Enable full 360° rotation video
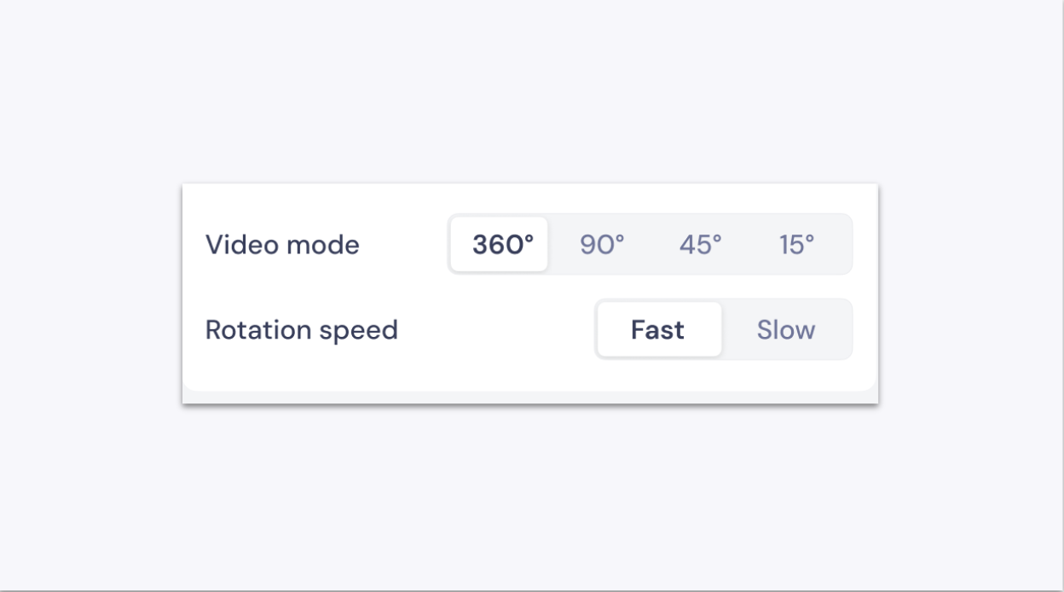1064x592 pixels. [x=500, y=245]
